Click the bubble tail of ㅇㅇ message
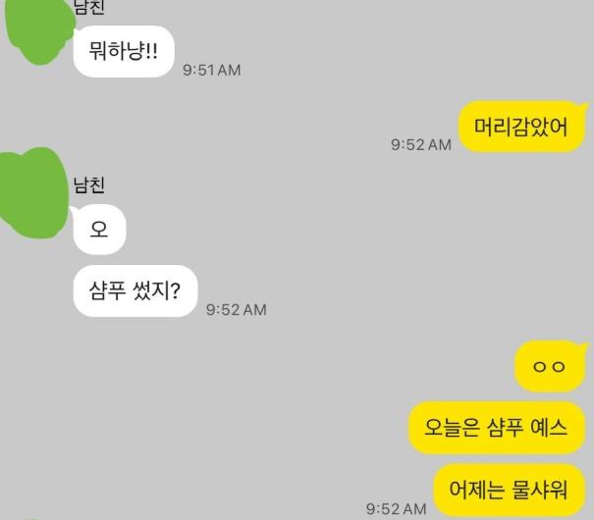The height and width of the screenshot is (520, 594). pos(583,345)
